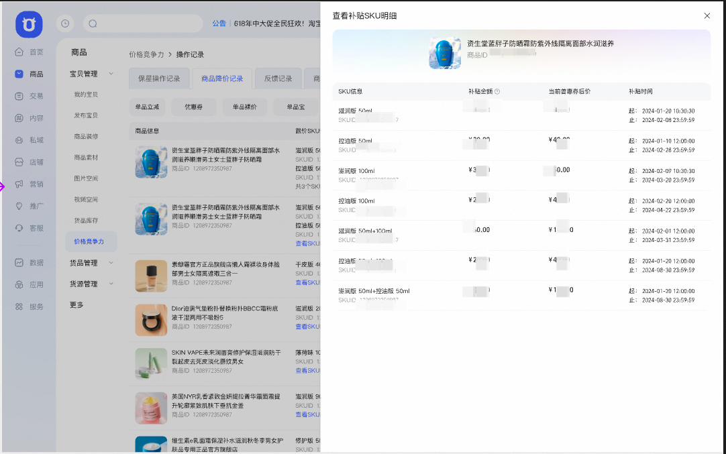Expand the 货源管理 menu group
This screenshot has width=726, height=454.
(111, 284)
